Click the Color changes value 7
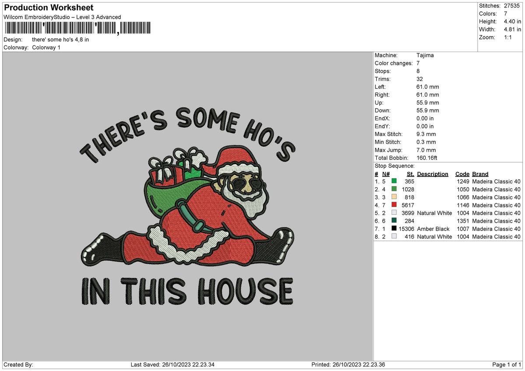 pos(418,63)
